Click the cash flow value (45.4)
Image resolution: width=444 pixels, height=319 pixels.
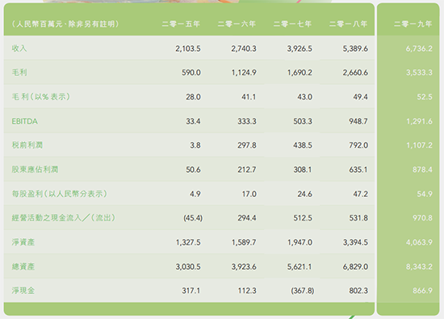193,218
